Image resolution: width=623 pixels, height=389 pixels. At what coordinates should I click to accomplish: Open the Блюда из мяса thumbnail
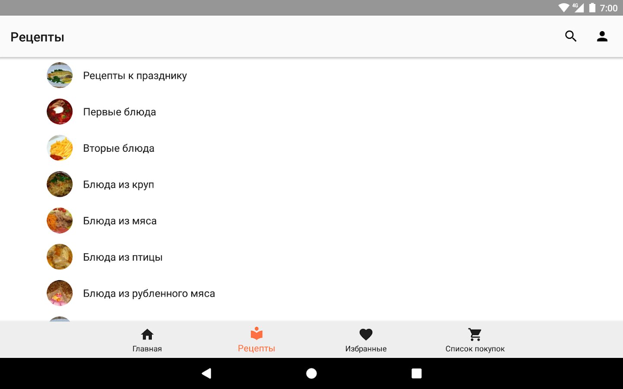click(x=60, y=220)
